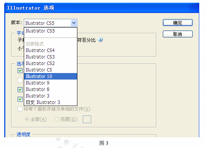Pick Illustrator 8 version
This screenshot has width=205, height=148.
[51, 89]
